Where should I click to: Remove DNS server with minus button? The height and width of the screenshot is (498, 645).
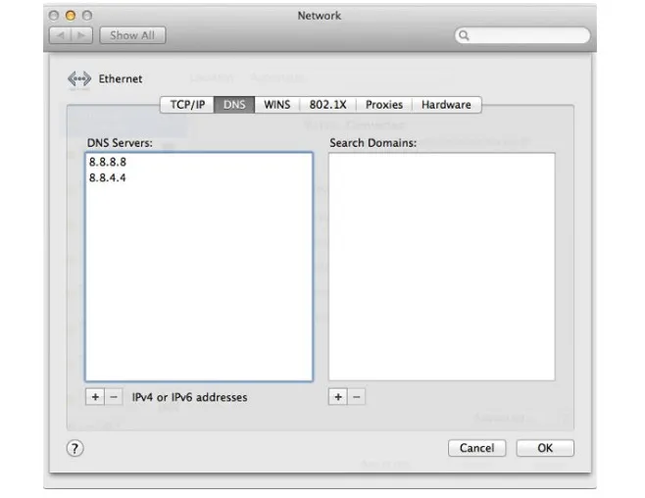click(114, 397)
